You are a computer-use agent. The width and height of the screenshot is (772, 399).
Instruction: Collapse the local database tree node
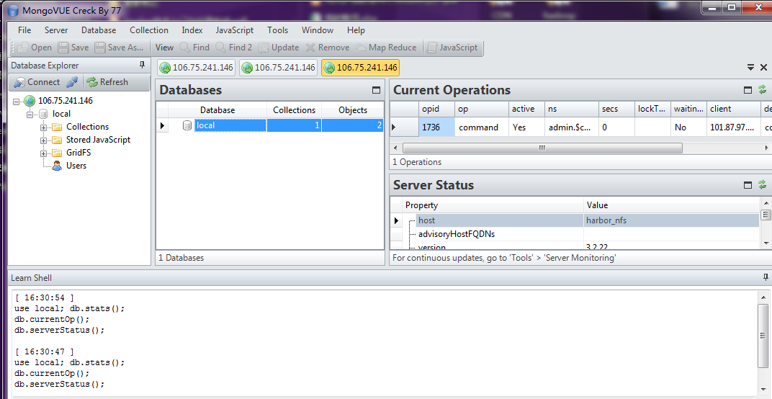pos(30,115)
